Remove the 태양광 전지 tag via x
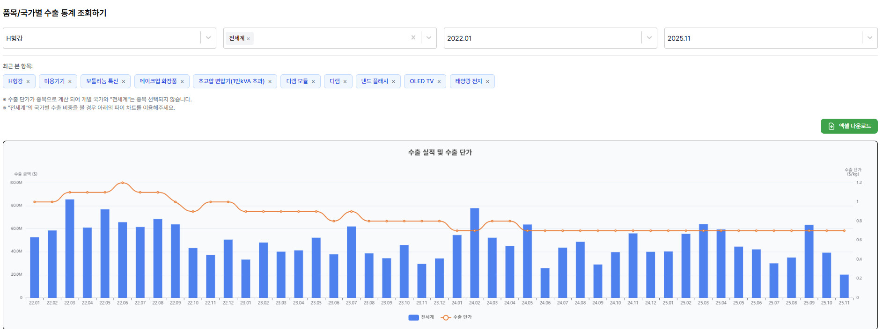The width and height of the screenshot is (883, 329). click(x=487, y=82)
